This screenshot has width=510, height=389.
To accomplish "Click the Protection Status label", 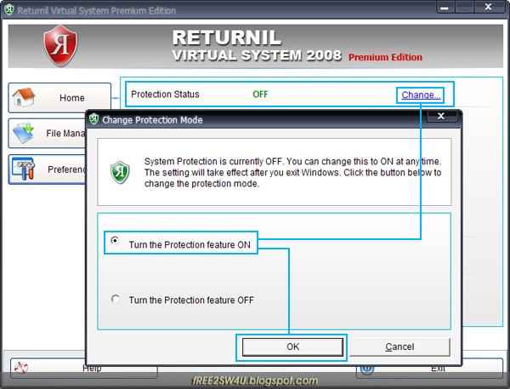I will 165,94.
